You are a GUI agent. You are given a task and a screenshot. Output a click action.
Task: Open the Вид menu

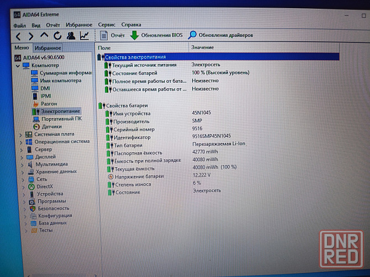click(x=36, y=25)
